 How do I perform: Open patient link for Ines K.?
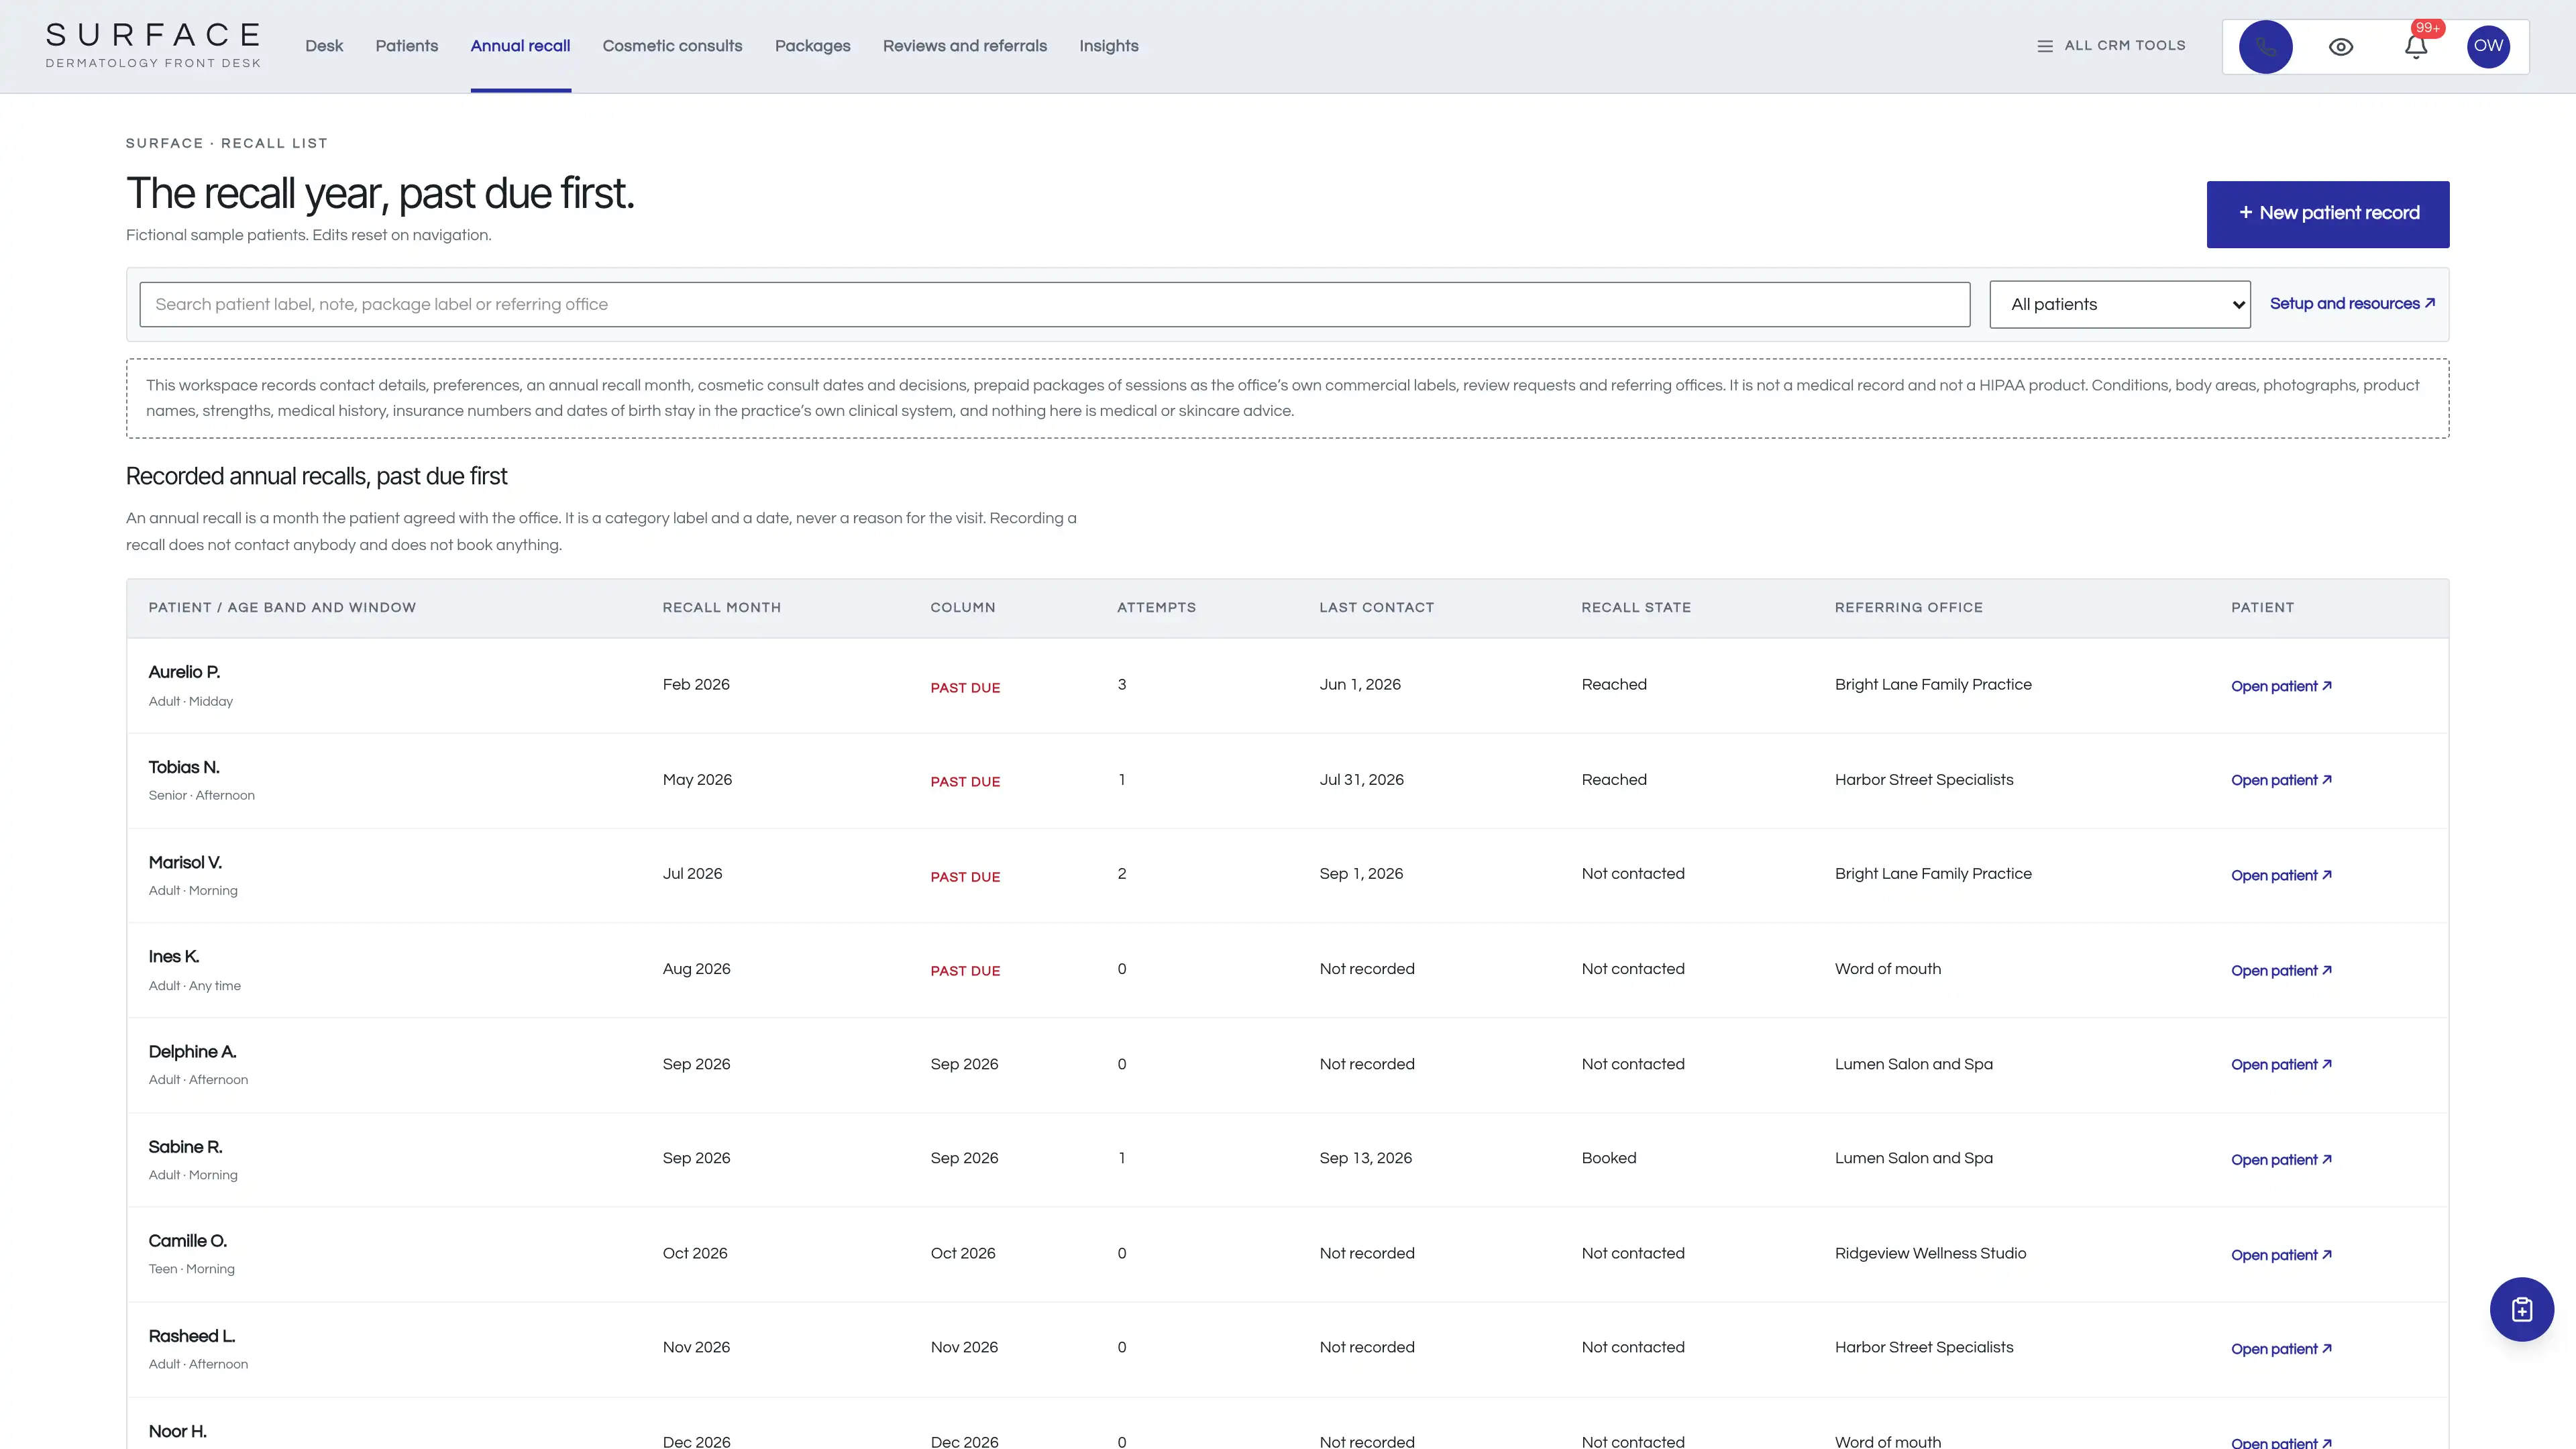pos(2281,970)
